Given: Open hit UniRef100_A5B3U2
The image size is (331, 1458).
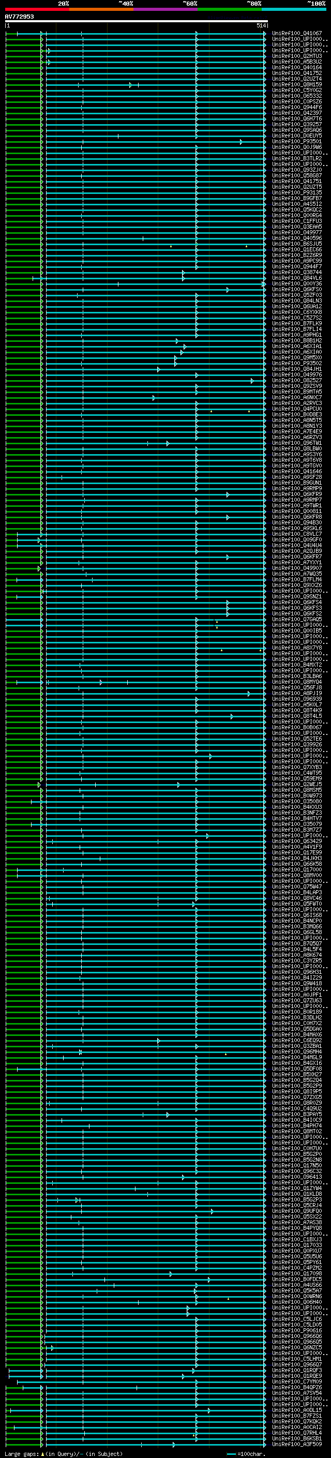Looking at the screenshot, I should coord(297,62).
